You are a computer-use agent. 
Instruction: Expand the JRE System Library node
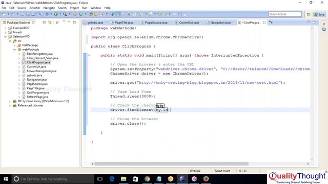click(10, 101)
